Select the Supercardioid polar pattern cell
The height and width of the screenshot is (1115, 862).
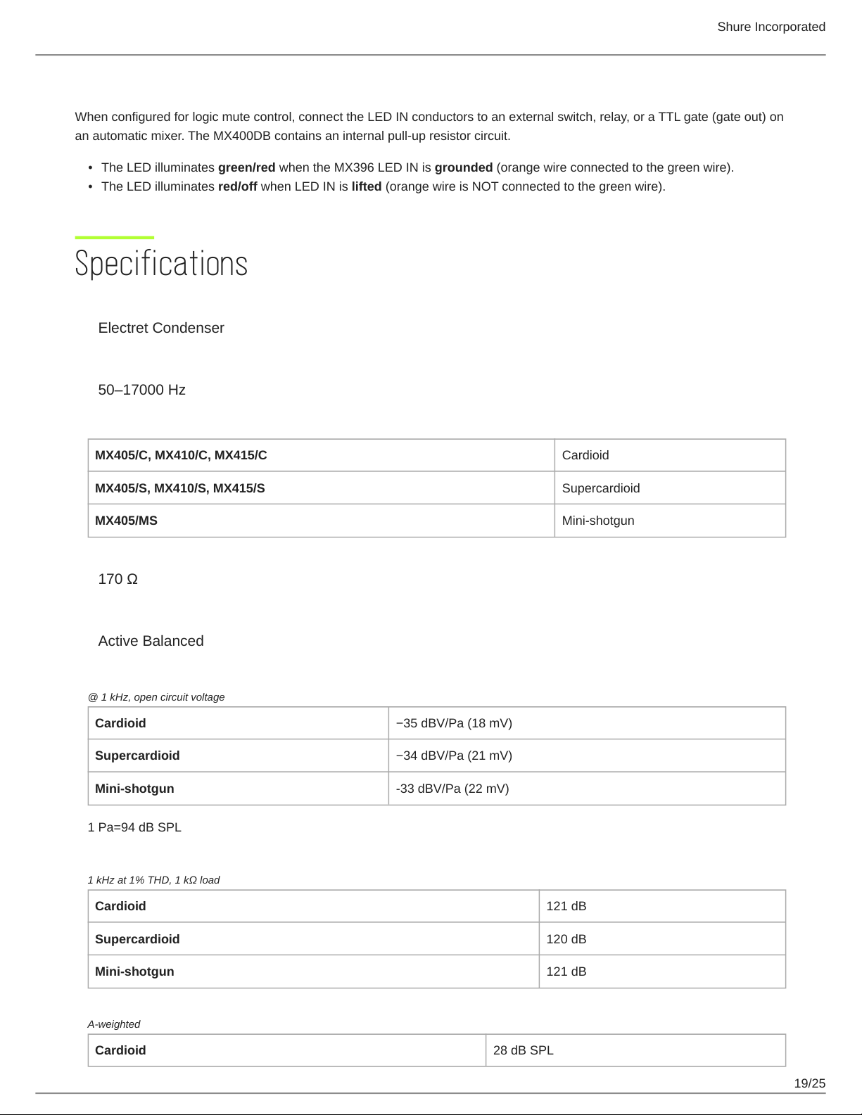pos(670,488)
